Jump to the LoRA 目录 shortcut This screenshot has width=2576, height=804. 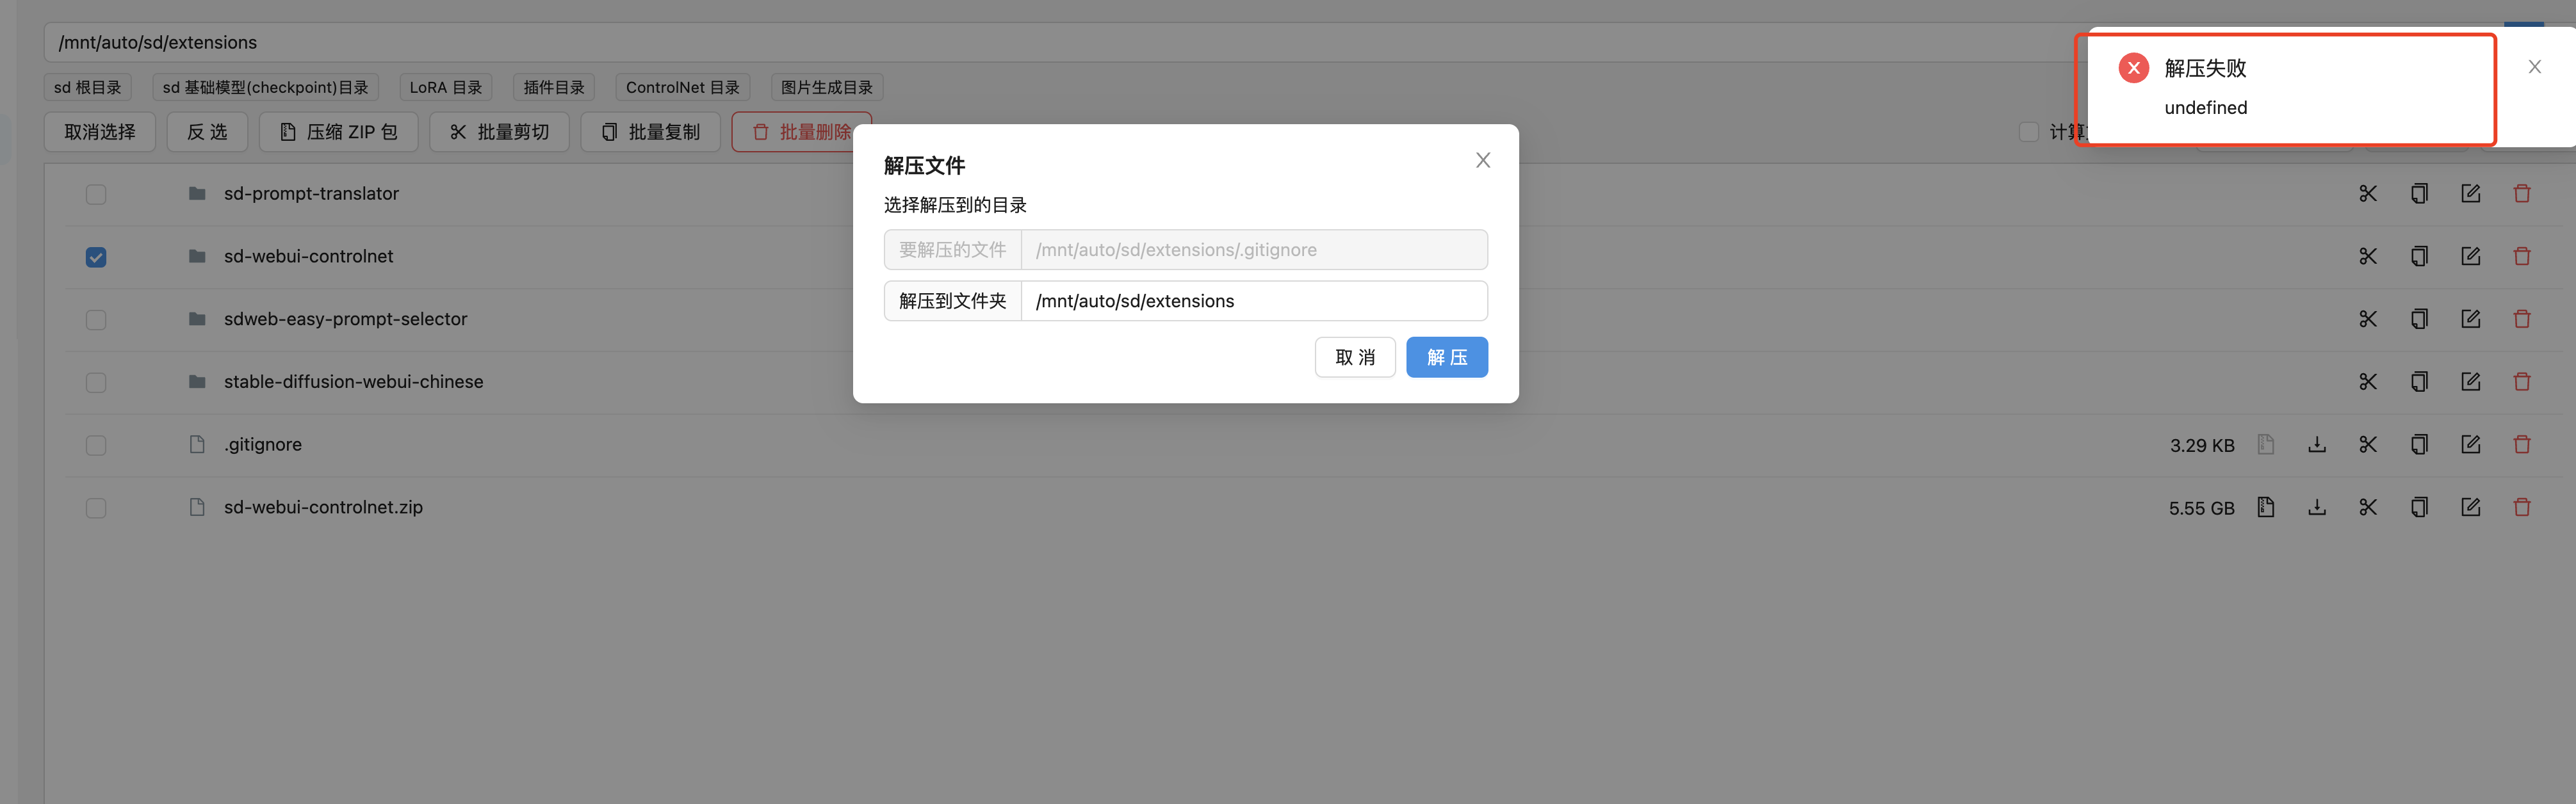445,87
